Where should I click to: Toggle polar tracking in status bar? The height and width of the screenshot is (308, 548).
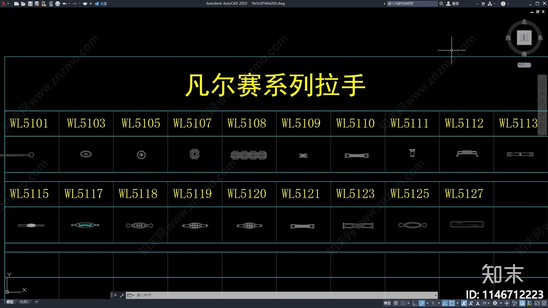click(422, 303)
